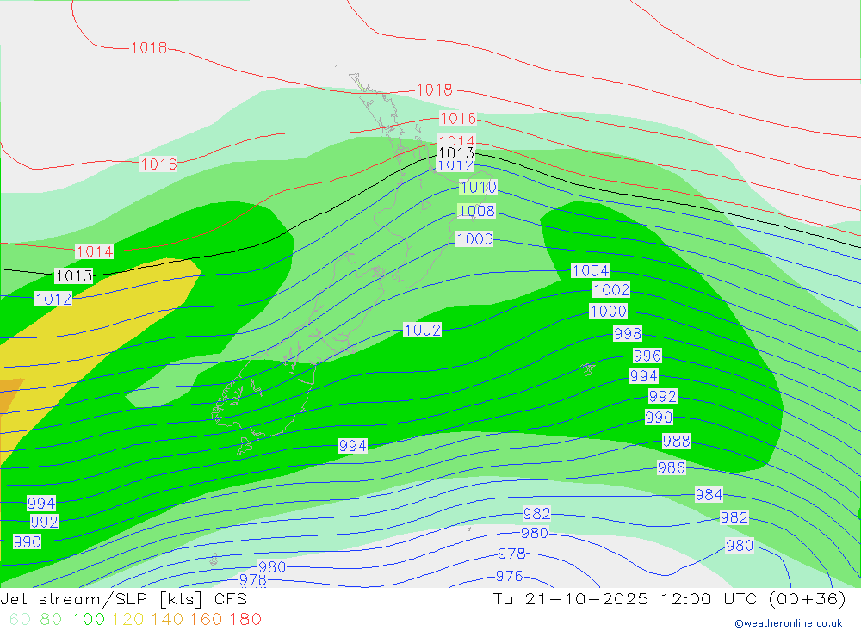Click the 120 kts legend value
Viewport: 861px width, 631px height.
tap(128, 619)
